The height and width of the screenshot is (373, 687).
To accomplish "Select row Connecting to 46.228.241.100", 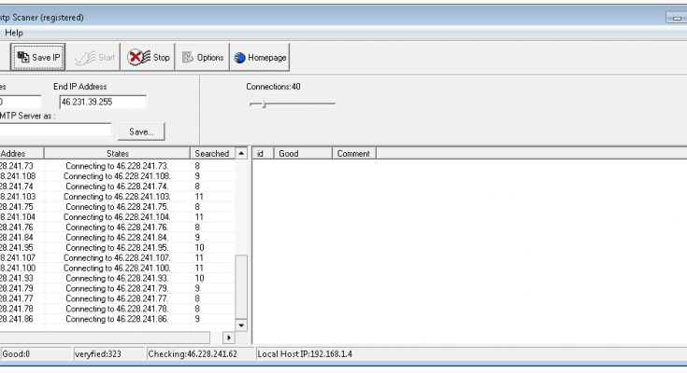I will [x=117, y=268].
